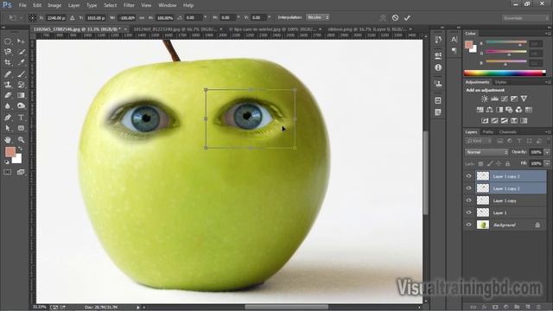Select the Hand tool

point(8,140)
